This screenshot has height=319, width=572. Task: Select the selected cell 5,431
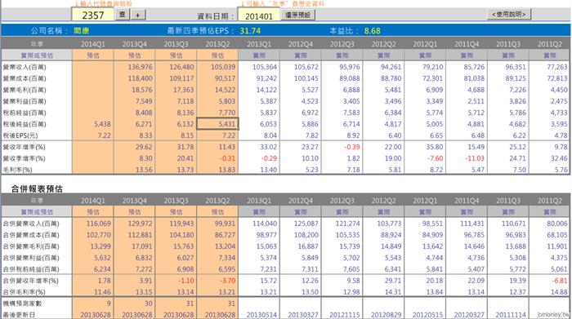coord(217,124)
